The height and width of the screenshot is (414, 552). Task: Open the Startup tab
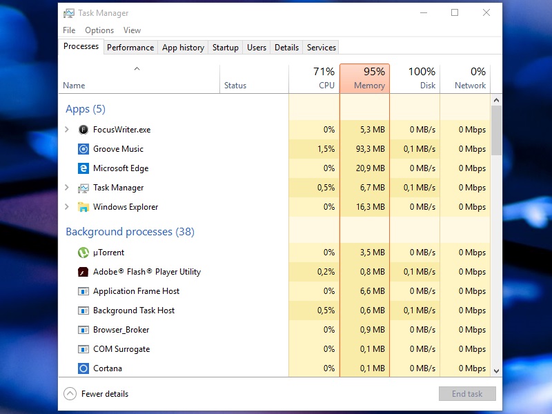click(x=226, y=48)
